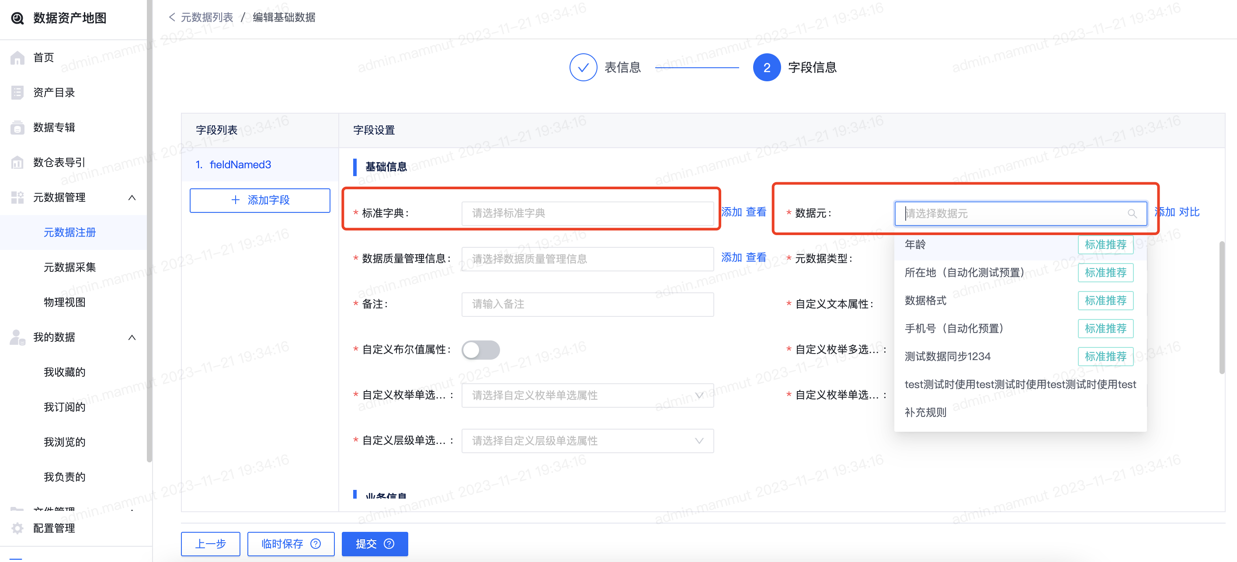Open 我负责的 in sidebar
Image resolution: width=1237 pixels, height=562 pixels.
(x=64, y=477)
